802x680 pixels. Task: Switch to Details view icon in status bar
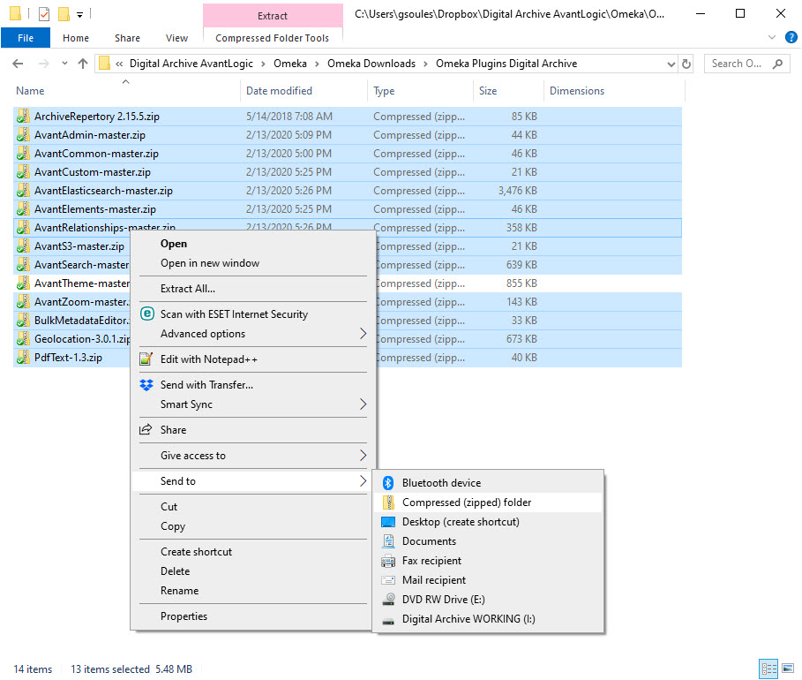768,669
